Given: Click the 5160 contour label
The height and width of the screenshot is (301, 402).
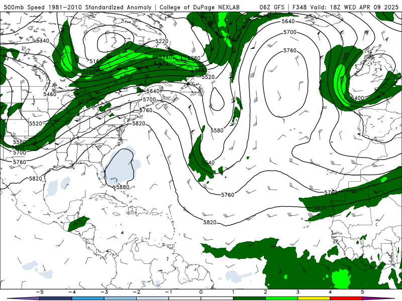Looking at the screenshot, I should (x=96, y=61).
